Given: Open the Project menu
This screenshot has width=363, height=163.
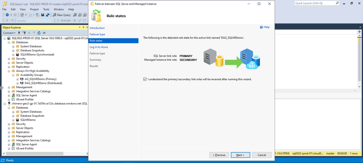Looking at the screenshot, I should coord(34,9).
